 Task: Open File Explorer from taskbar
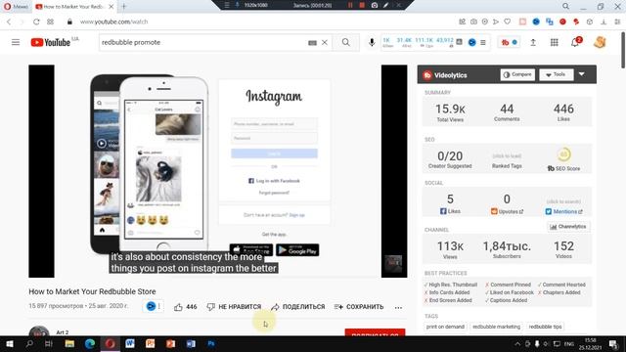pyautogui.click(x=69, y=343)
